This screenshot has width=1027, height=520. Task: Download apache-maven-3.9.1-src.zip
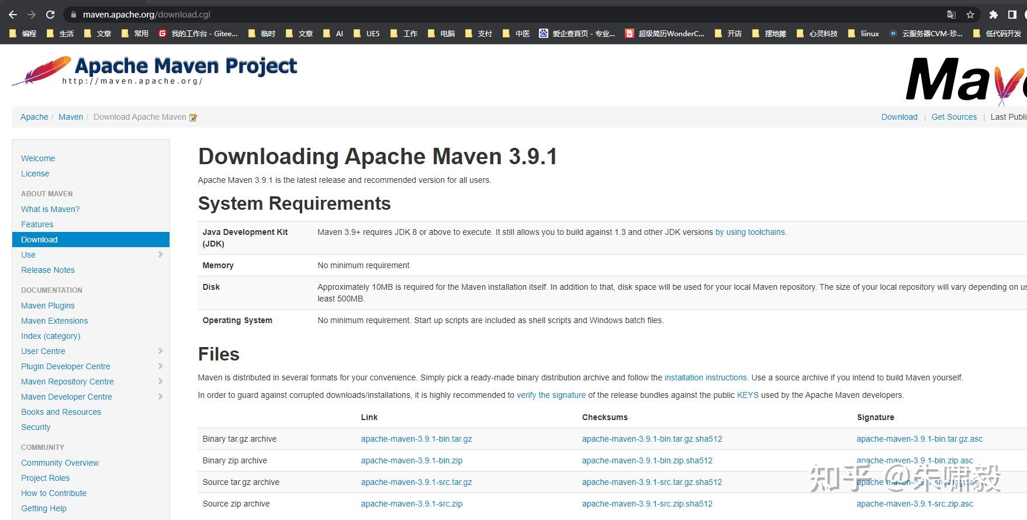coord(412,504)
